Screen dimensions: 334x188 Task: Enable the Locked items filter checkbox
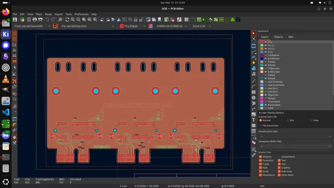[x=279, y=157]
